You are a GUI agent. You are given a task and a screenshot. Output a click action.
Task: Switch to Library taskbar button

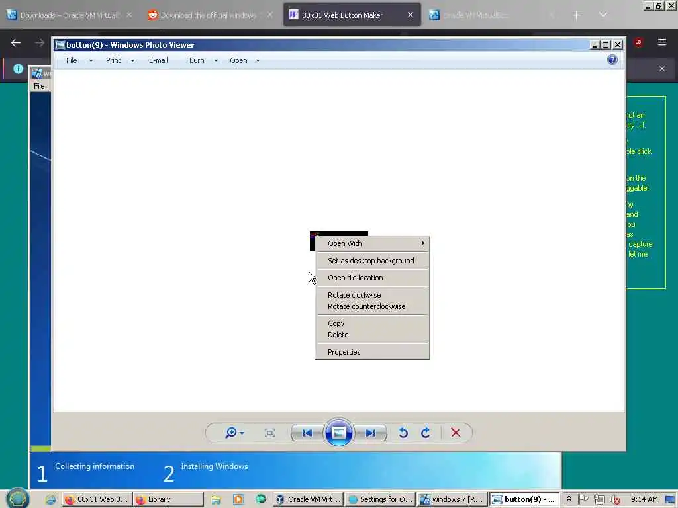coord(168,499)
